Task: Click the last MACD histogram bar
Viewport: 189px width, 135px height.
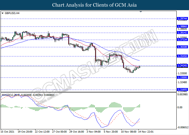Action: coord(140,106)
